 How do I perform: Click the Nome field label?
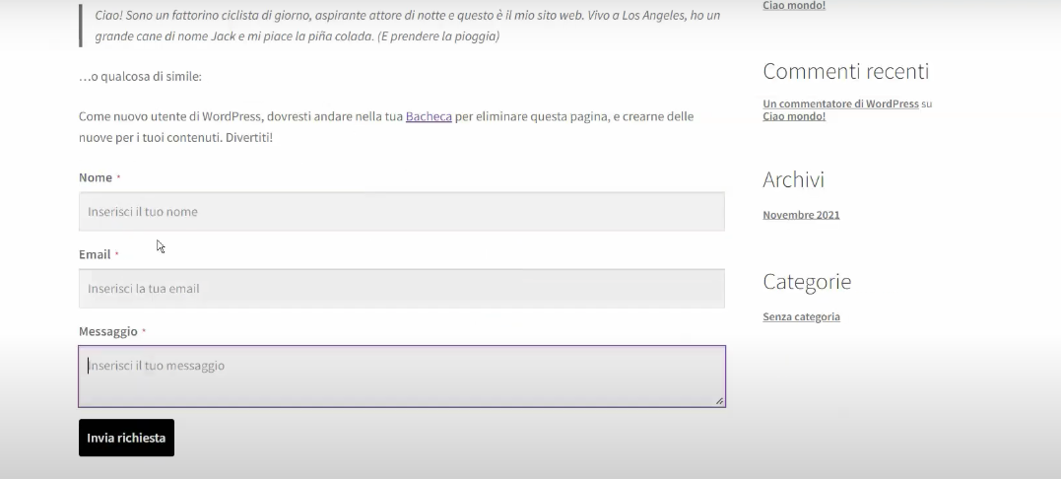point(96,177)
